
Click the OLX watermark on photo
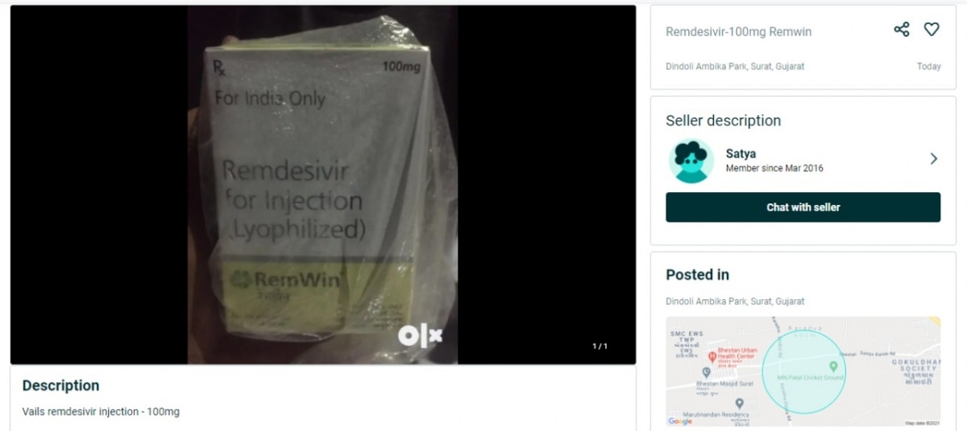420,336
